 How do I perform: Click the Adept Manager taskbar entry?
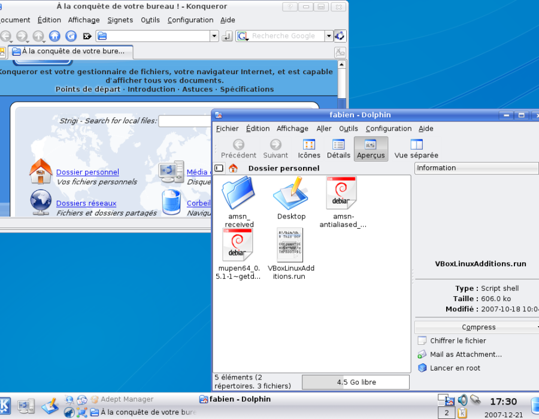pyautogui.click(x=122, y=399)
